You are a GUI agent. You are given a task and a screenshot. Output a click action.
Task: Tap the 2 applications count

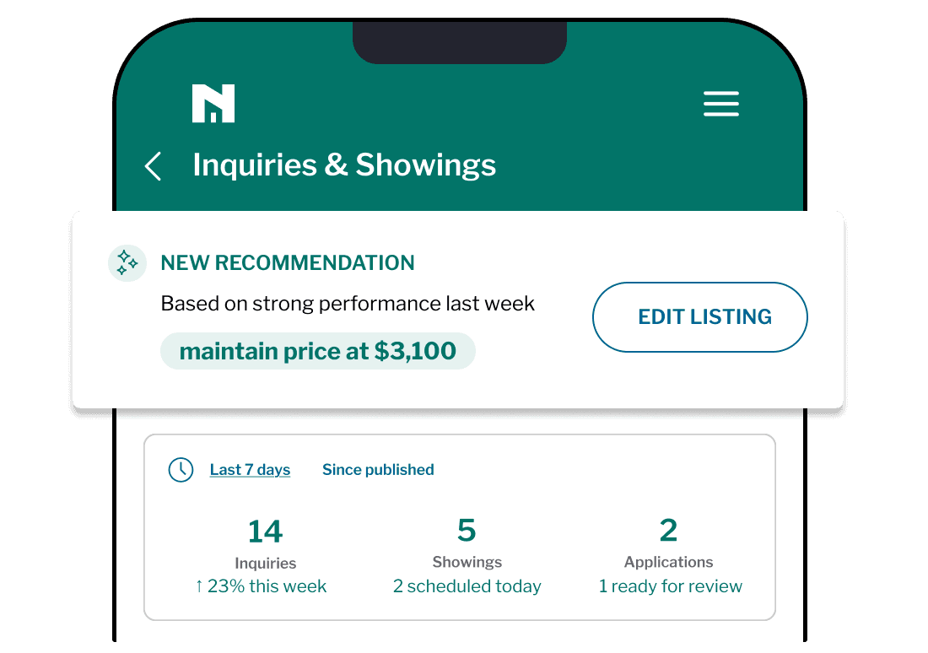coord(668,530)
